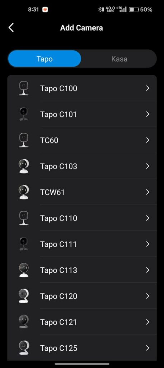The height and width of the screenshot is (368, 164).
Task: Open chevron beside TC60 row
Action: point(148,140)
